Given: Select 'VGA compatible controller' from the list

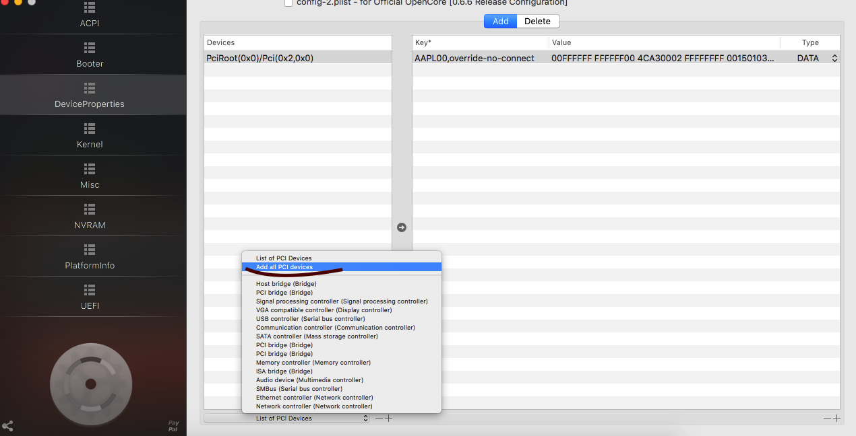Looking at the screenshot, I should 324,310.
